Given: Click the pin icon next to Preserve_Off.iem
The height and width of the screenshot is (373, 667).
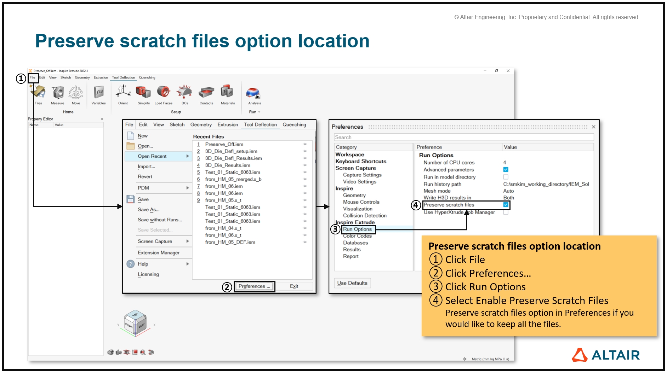Looking at the screenshot, I should pyautogui.click(x=305, y=144).
